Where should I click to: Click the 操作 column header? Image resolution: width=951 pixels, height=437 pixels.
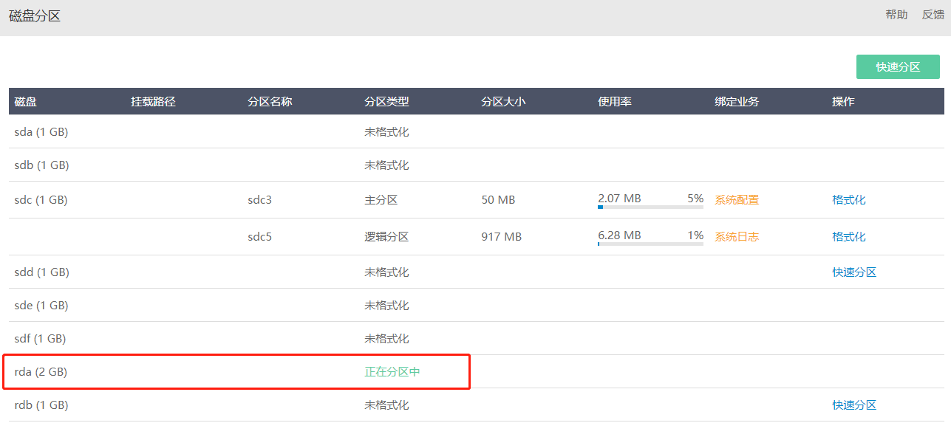[x=843, y=101]
